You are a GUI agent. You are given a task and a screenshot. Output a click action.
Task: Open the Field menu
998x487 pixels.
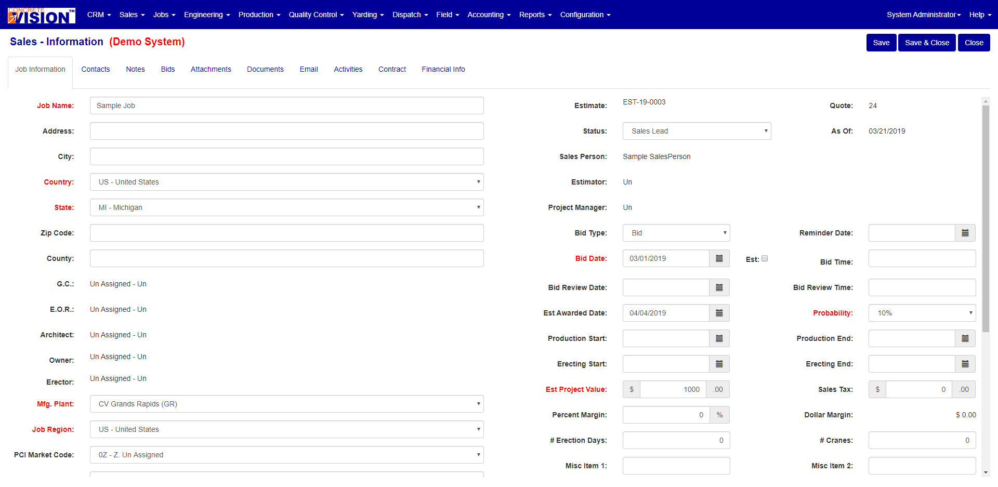[448, 15]
